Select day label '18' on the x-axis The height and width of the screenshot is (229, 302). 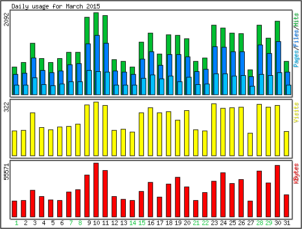click(169, 223)
